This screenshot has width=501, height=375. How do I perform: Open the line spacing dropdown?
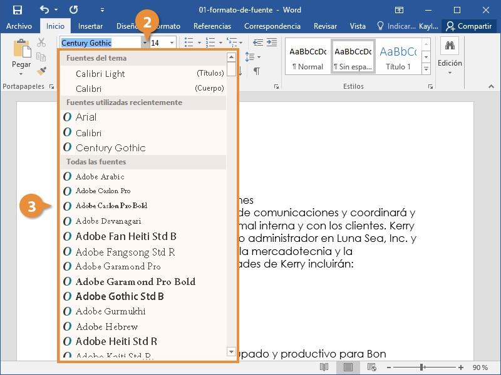tap(253, 57)
